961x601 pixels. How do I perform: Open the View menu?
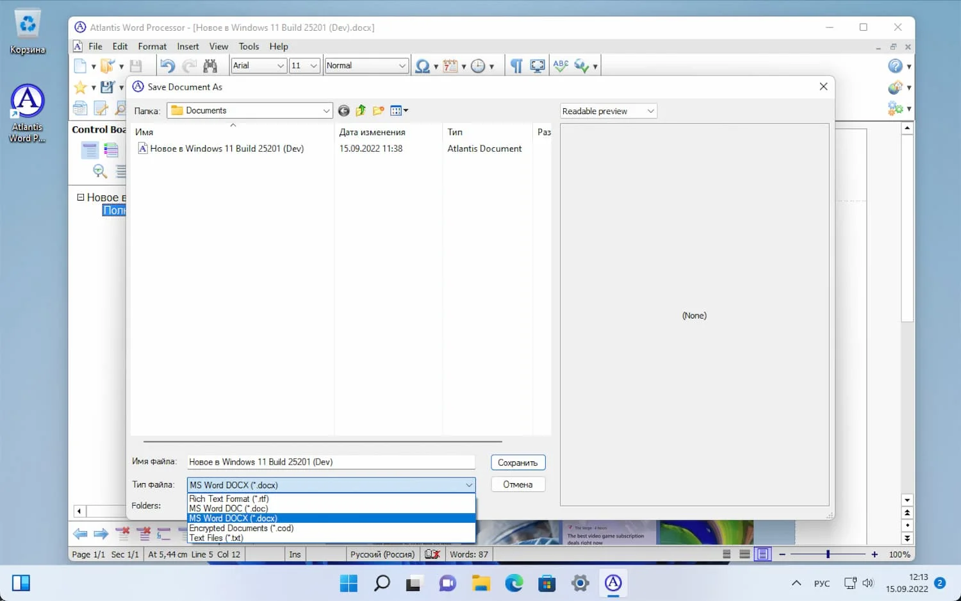point(218,46)
